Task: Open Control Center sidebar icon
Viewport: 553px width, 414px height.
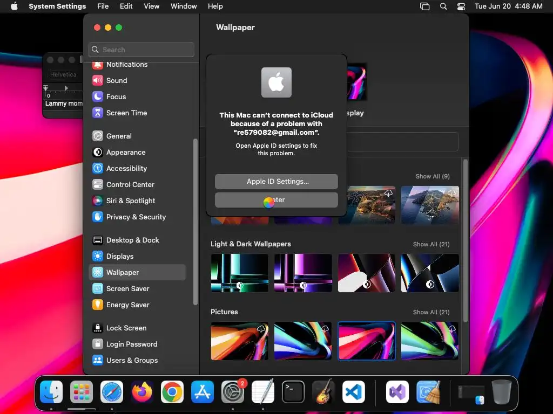Action: tap(98, 184)
